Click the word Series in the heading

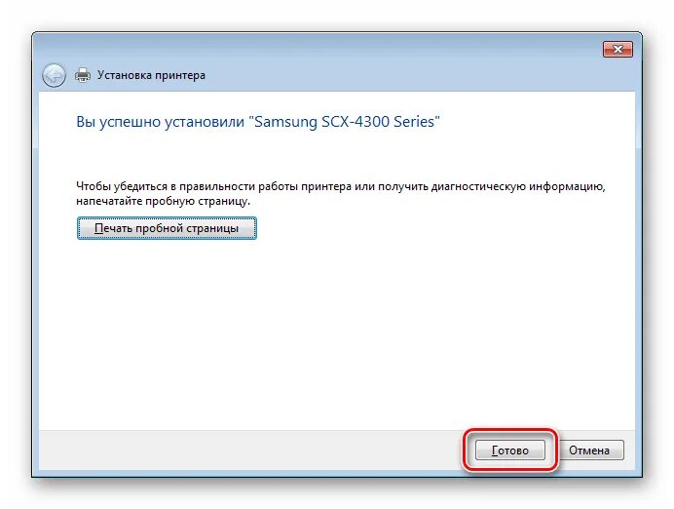(414, 122)
